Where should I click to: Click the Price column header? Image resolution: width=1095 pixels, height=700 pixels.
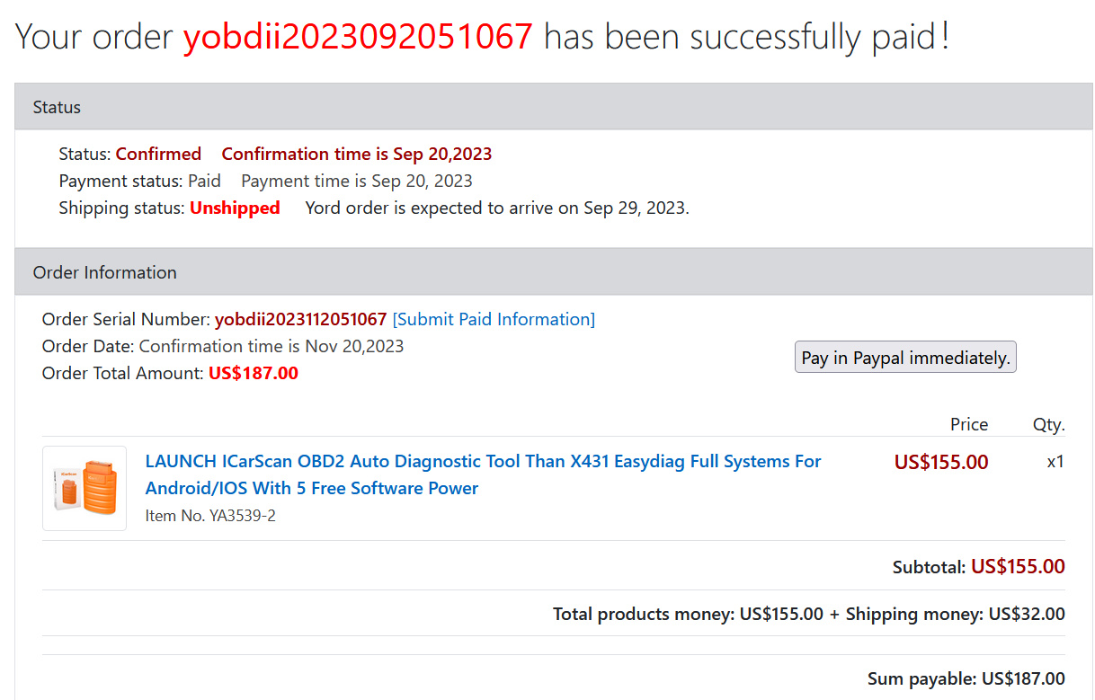[969, 424]
